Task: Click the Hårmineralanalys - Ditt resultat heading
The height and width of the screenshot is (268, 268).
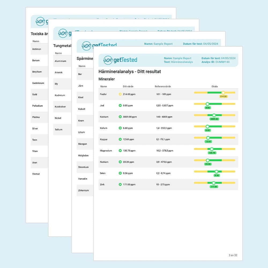Action: point(130,72)
